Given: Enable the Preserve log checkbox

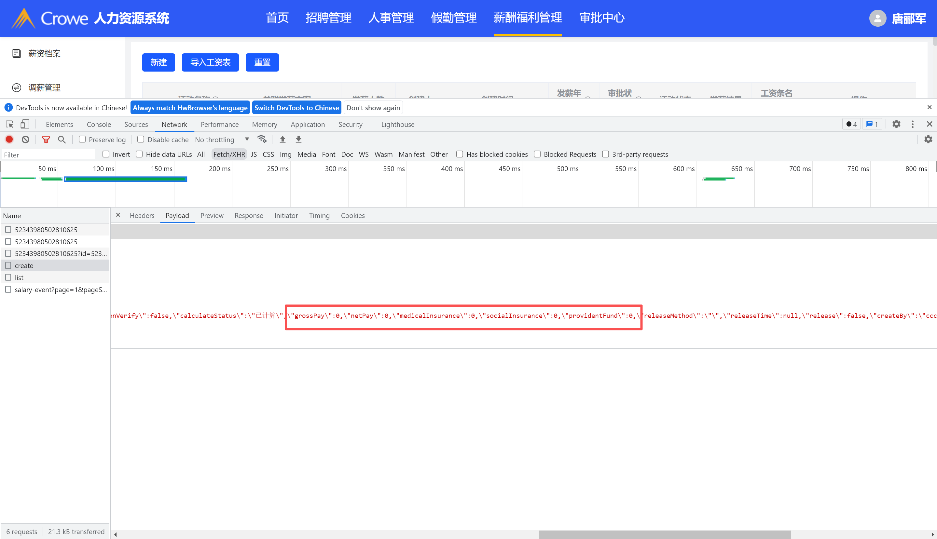Looking at the screenshot, I should pos(82,140).
